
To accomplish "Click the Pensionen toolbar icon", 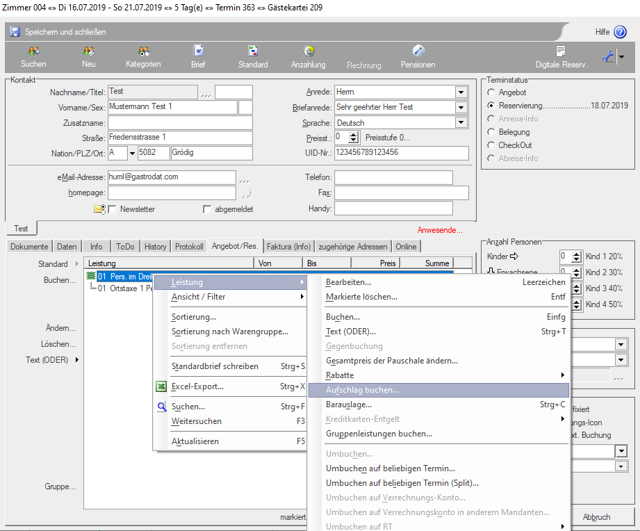I will [418, 51].
